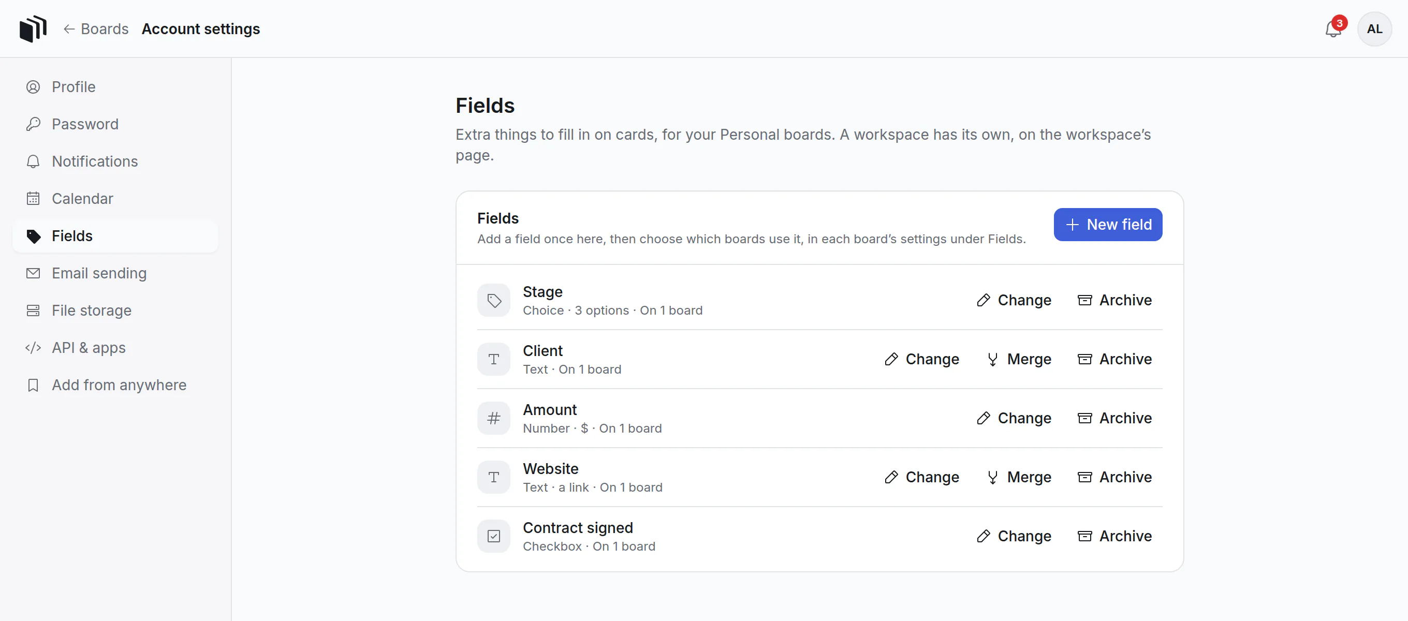Select "Text · a link · On 1 board"
This screenshot has width=1408, height=621.
(x=593, y=487)
